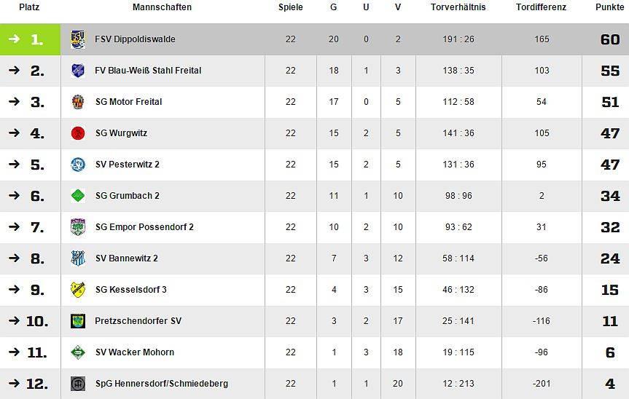Image resolution: width=629 pixels, height=399 pixels.
Task: Sort table by Punkte column header
Action: point(609,7)
